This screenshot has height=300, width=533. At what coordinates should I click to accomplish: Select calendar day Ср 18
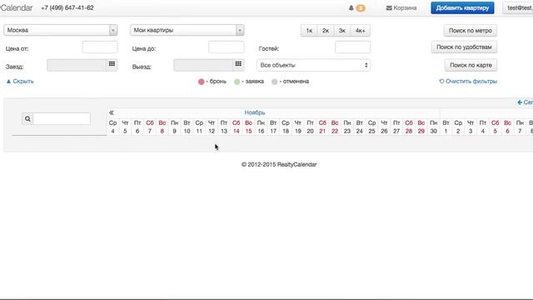click(286, 127)
